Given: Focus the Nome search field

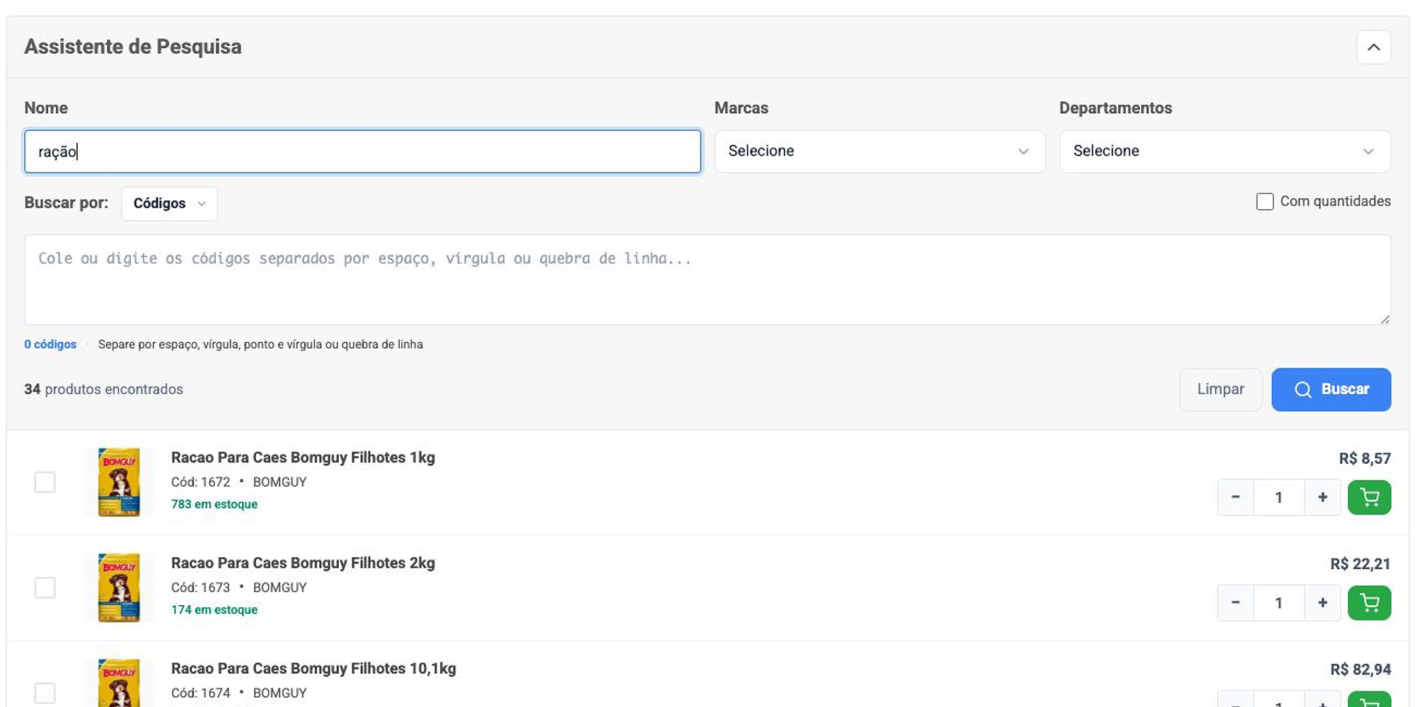Looking at the screenshot, I should click(x=362, y=151).
